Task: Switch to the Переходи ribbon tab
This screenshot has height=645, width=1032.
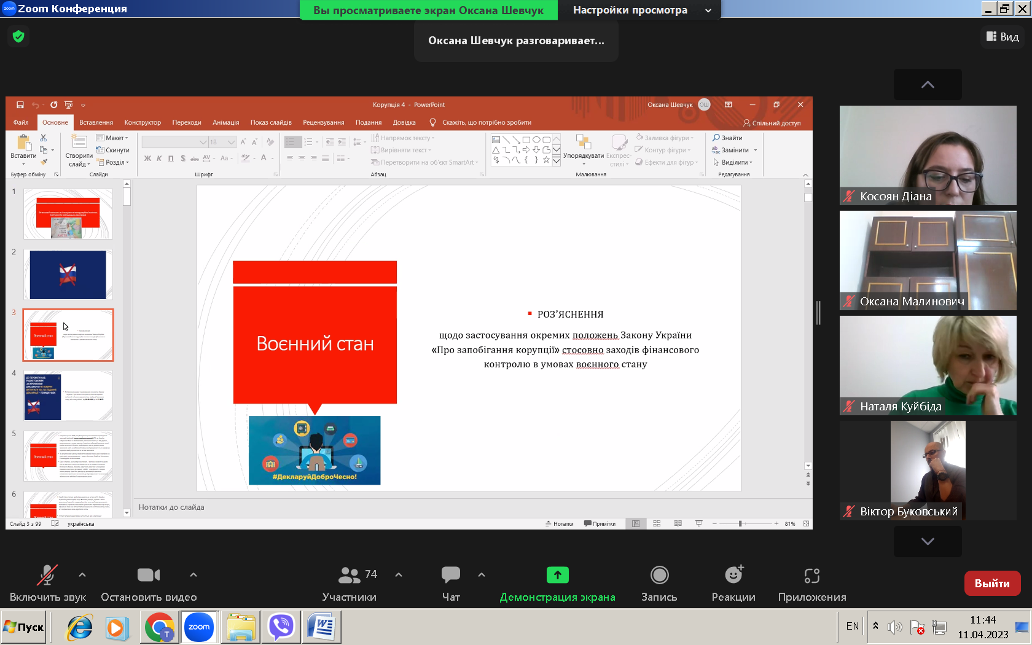Action: (187, 122)
